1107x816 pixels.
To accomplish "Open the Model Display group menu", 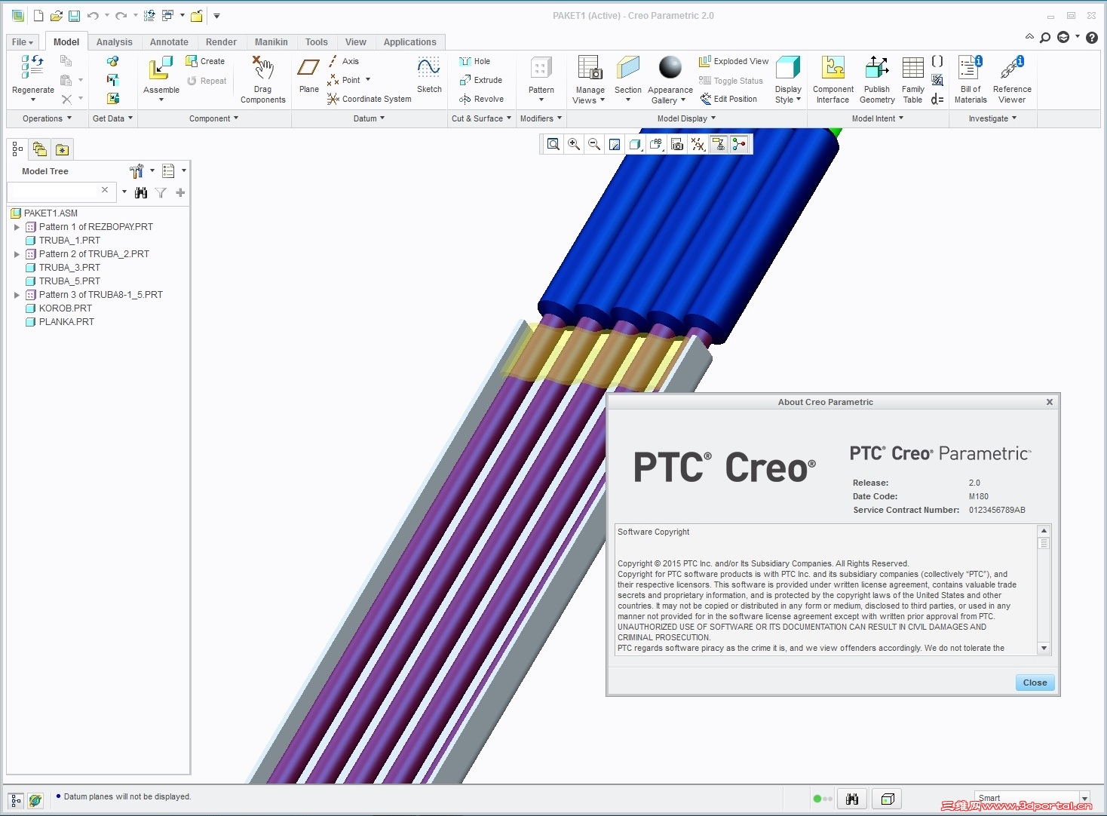I will 686,118.
